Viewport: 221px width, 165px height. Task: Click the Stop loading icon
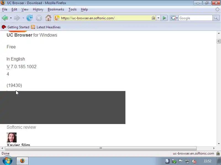[39, 18]
